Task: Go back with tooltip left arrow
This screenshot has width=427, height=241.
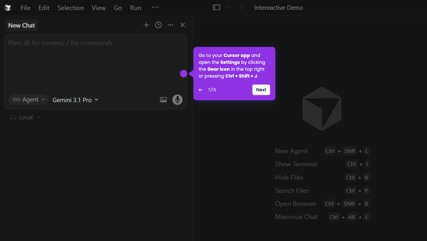Action: point(201,90)
